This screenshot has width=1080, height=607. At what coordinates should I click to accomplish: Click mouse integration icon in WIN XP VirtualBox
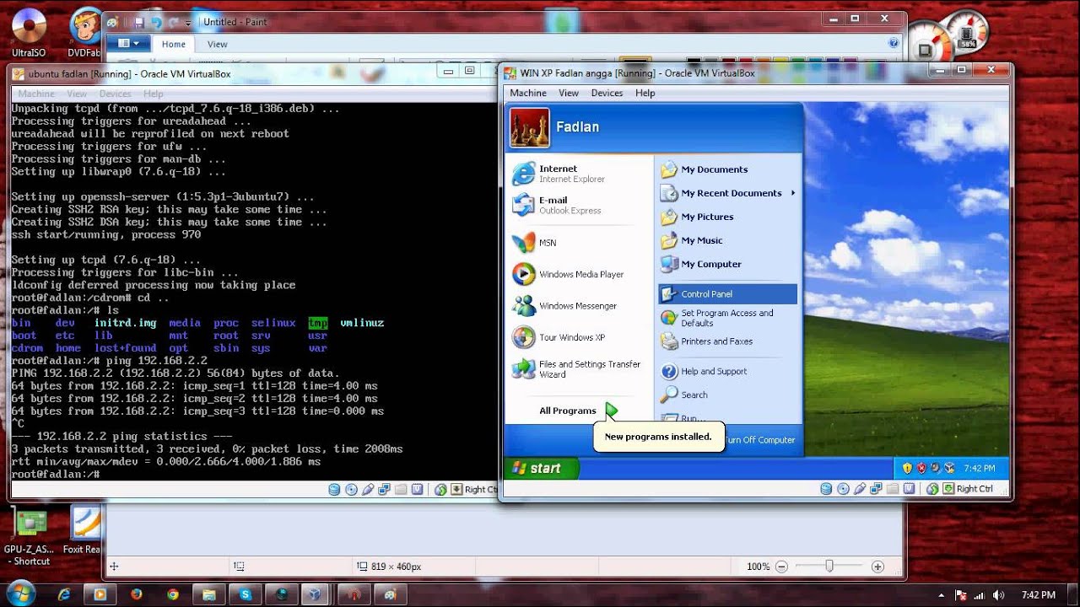[x=932, y=488]
